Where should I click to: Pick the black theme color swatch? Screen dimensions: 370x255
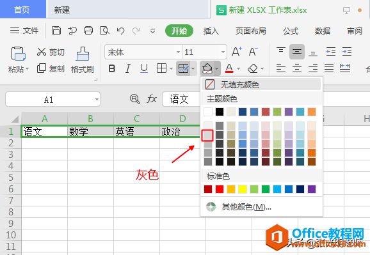point(220,112)
